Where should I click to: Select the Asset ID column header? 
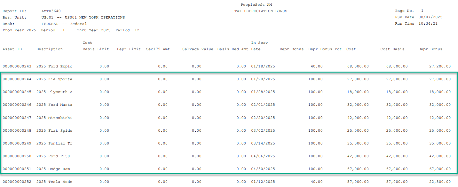12,49
